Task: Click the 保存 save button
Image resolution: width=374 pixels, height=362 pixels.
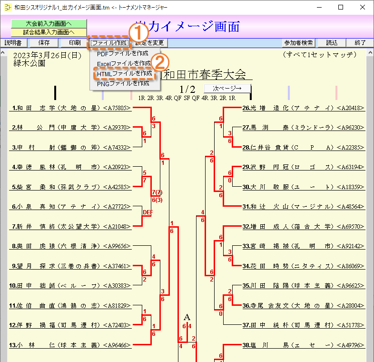Action: click(44, 43)
